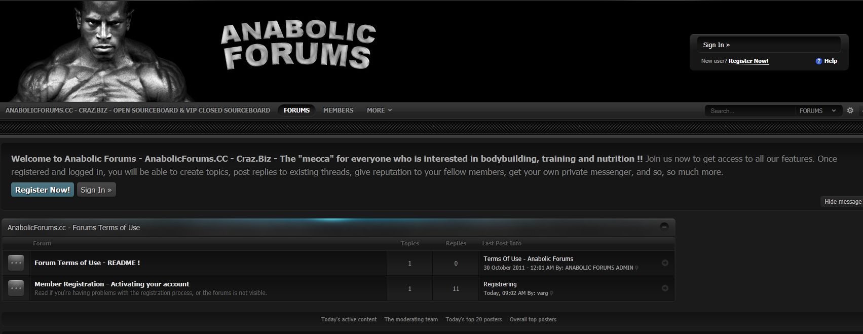Viewport: 863px width, 334px height.
Task: Click forum status icon beside Forum Terms of Use
Action: point(16,263)
